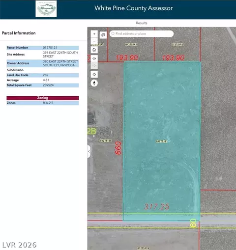
Task: Click the yellow 60 road width label
Action: point(193,223)
